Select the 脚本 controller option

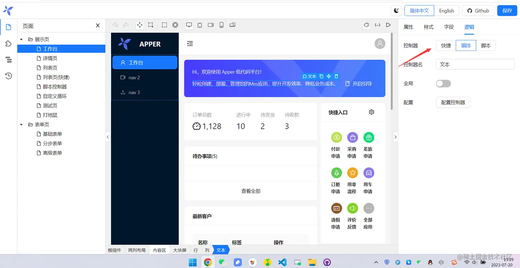point(486,45)
